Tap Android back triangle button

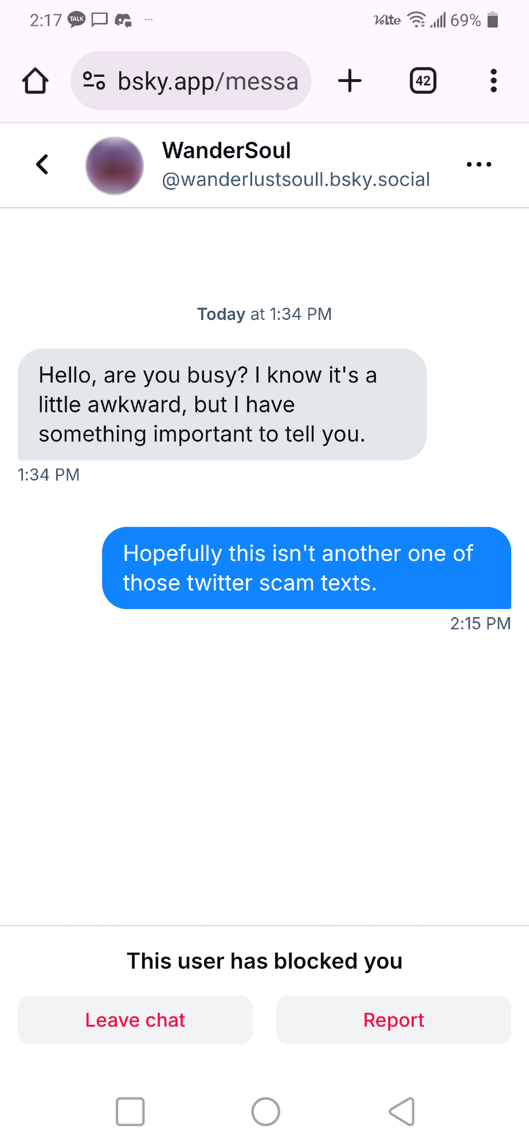coord(402,1112)
